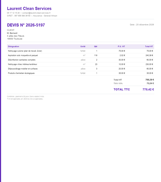
Task: Click the client name M. Bernard
Action: pyautogui.click(x=12, y=33)
